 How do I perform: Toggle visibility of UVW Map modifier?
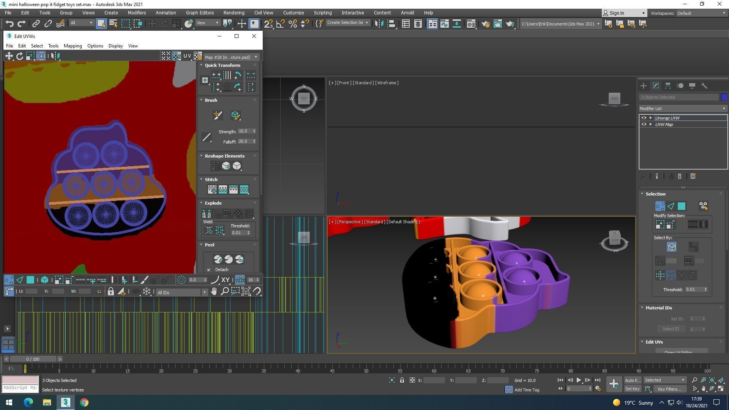[x=644, y=125]
